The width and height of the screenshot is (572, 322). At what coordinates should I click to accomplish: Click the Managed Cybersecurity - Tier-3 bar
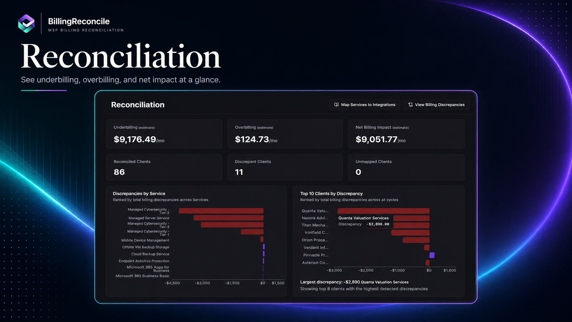point(232,225)
